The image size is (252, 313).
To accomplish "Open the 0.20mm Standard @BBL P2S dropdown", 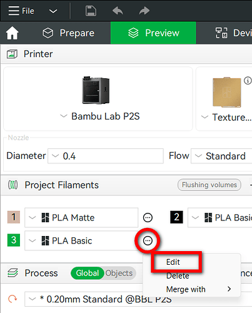I will point(138,299).
